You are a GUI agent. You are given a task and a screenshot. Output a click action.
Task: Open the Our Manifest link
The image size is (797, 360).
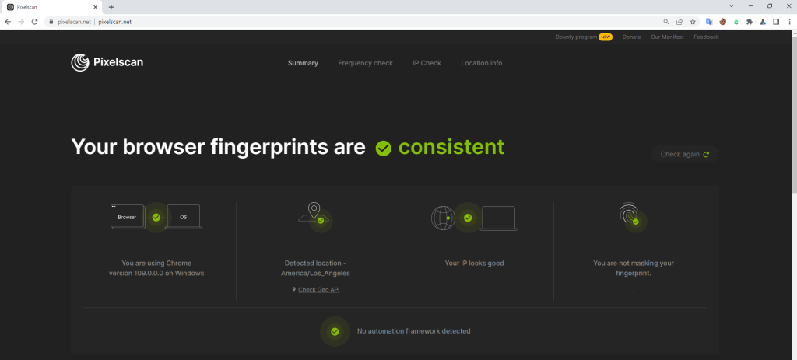pyautogui.click(x=667, y=37)
